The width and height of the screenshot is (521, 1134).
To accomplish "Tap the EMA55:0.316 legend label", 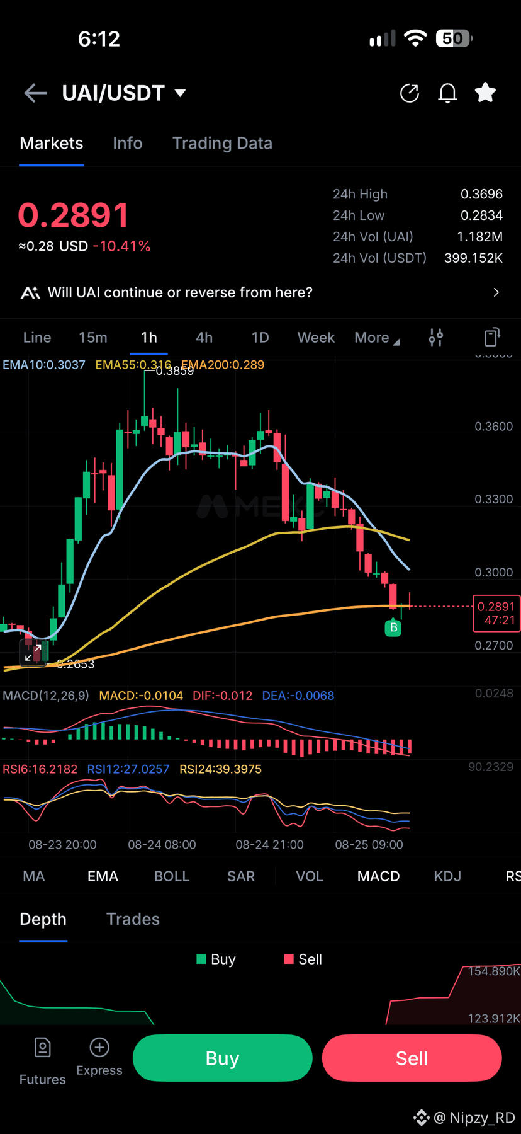I will point(133,365).
